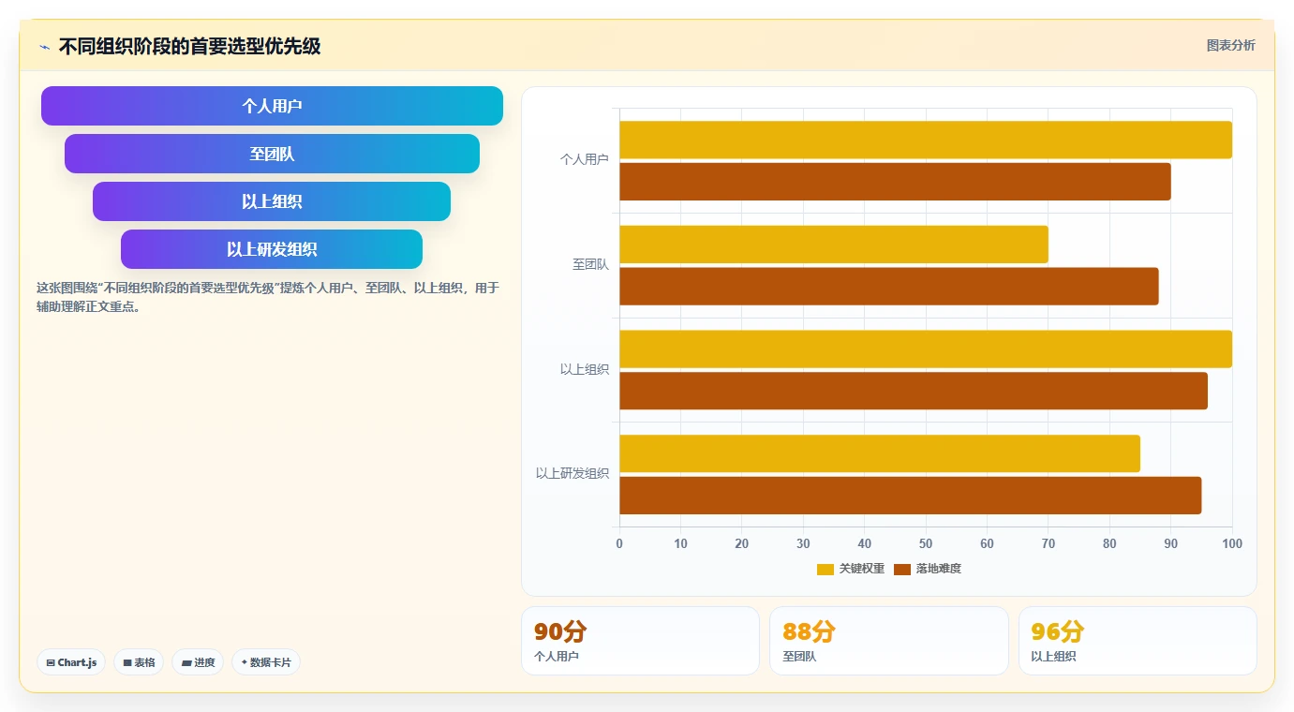
Task: Click the x-axis tick value 50
Action: [926, 544]
